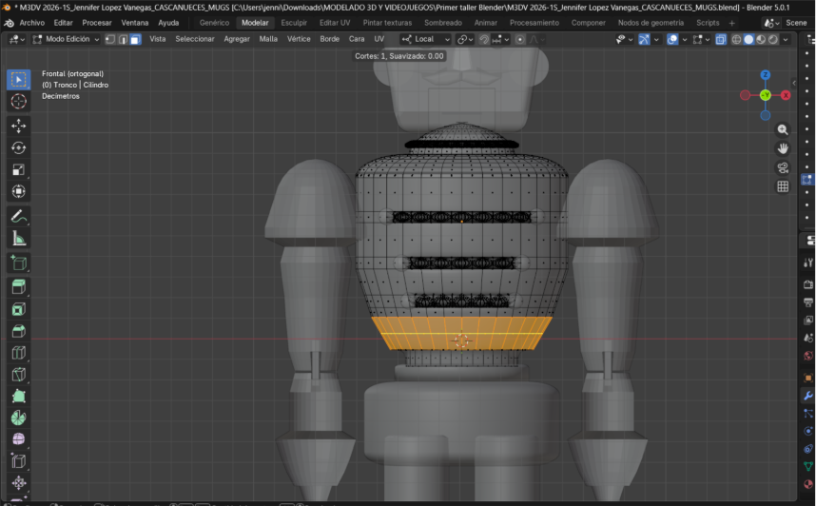Viewport: 816px width, 506px height.
Task: Click the zoom magnifier in viewport
Action: pos(783,129)
